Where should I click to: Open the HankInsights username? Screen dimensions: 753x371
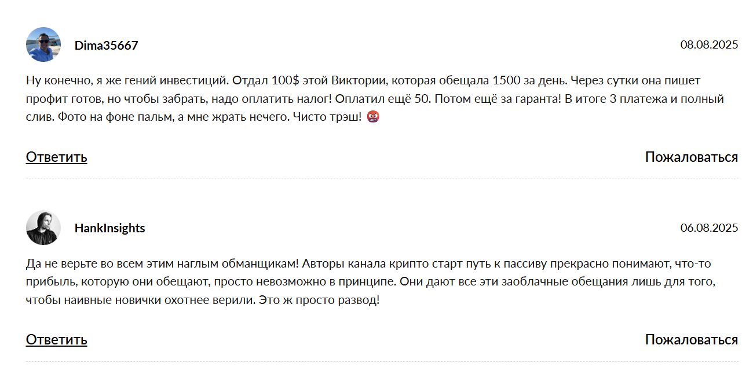[x=109, y=228]
